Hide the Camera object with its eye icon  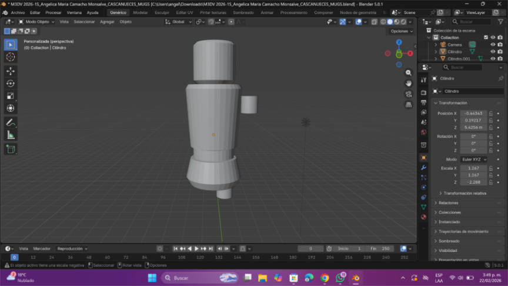493,45
